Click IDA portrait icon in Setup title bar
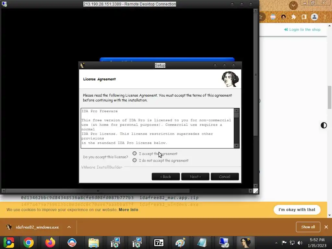Viewport: 332px width, 249px height. tap(82, 65)
